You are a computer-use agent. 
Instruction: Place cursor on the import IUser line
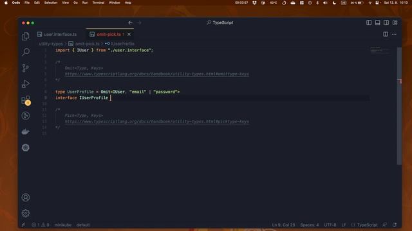[104, 50]
